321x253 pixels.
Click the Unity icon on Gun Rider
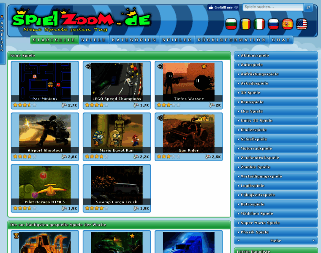[160, 118]
